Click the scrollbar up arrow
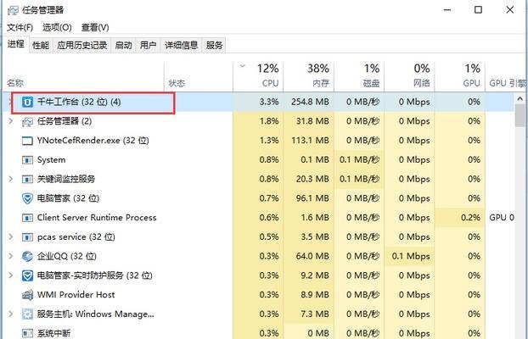This screenshot has width=528, height=339. pos(520,98)
